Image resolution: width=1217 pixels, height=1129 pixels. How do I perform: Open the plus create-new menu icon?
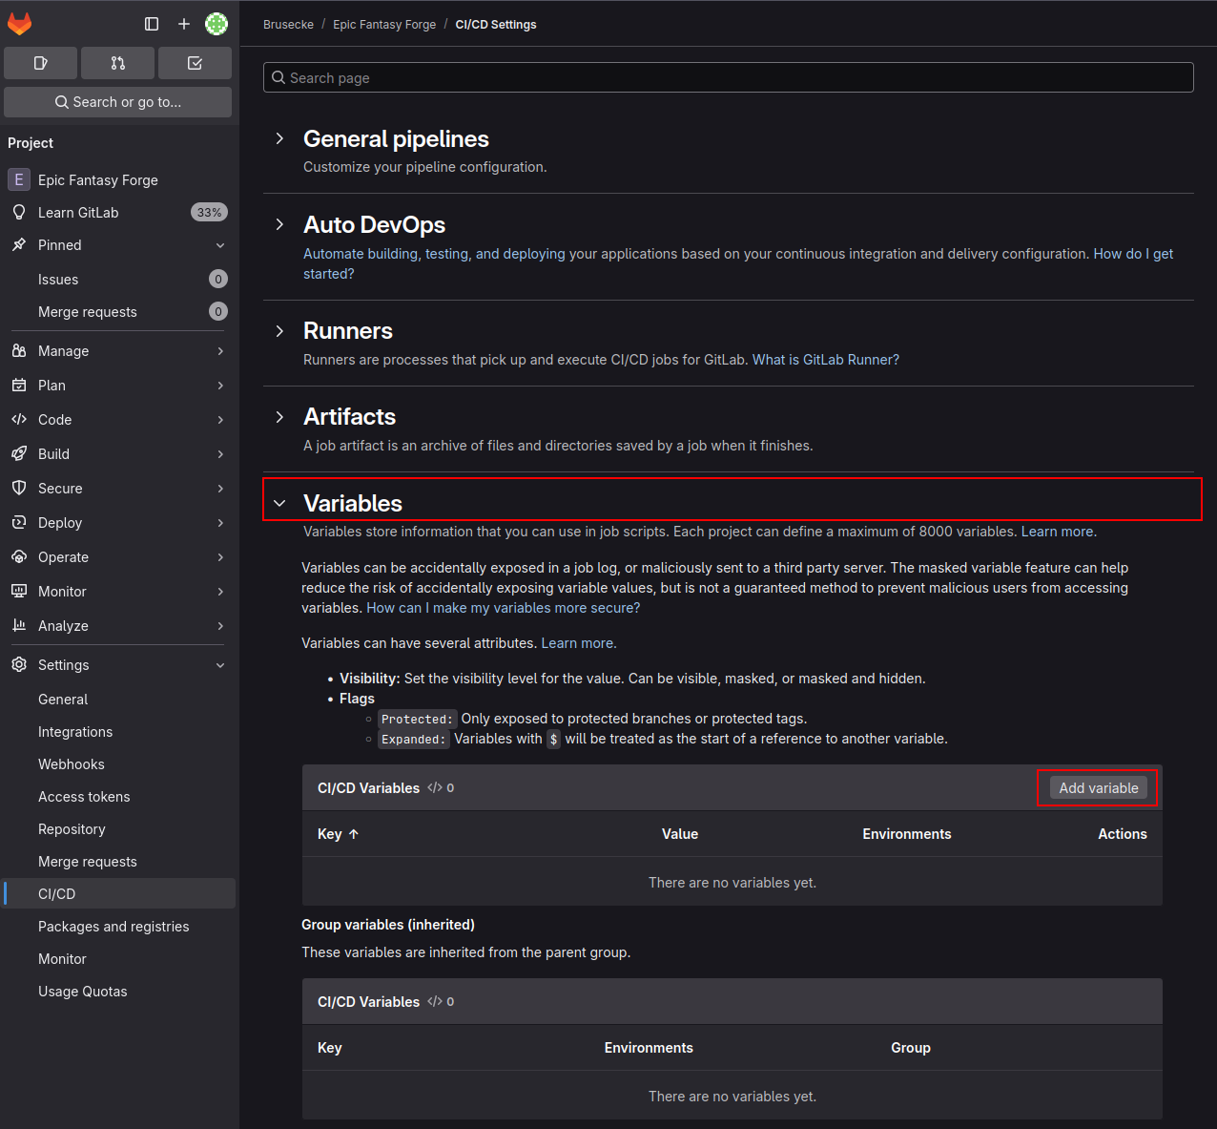[184, 24]
